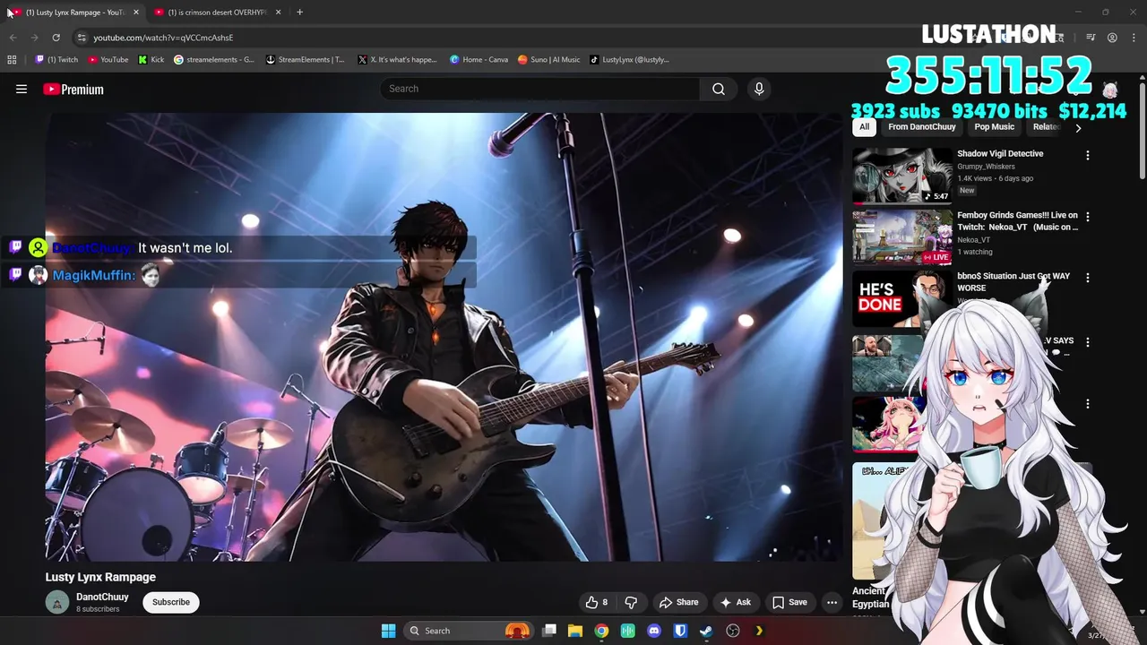
Task: Open Windows Start menu
Action: [x=388, y=631]
